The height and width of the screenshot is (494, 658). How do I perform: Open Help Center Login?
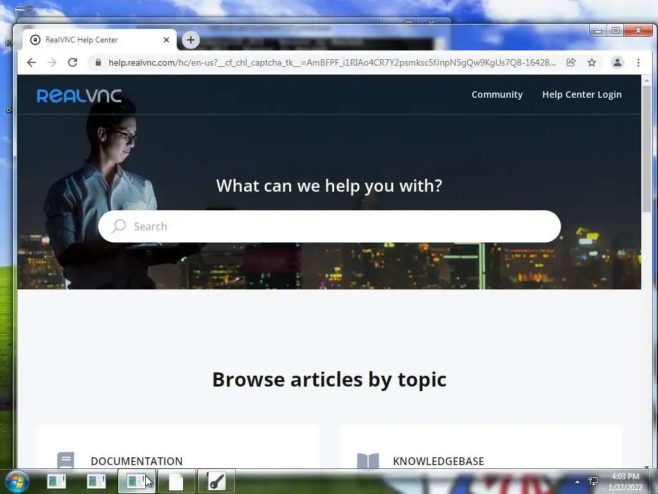pos(582,95)
